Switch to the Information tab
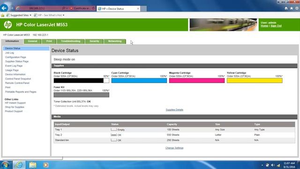This screenshot has width=300, height=169. coord(12,41)
